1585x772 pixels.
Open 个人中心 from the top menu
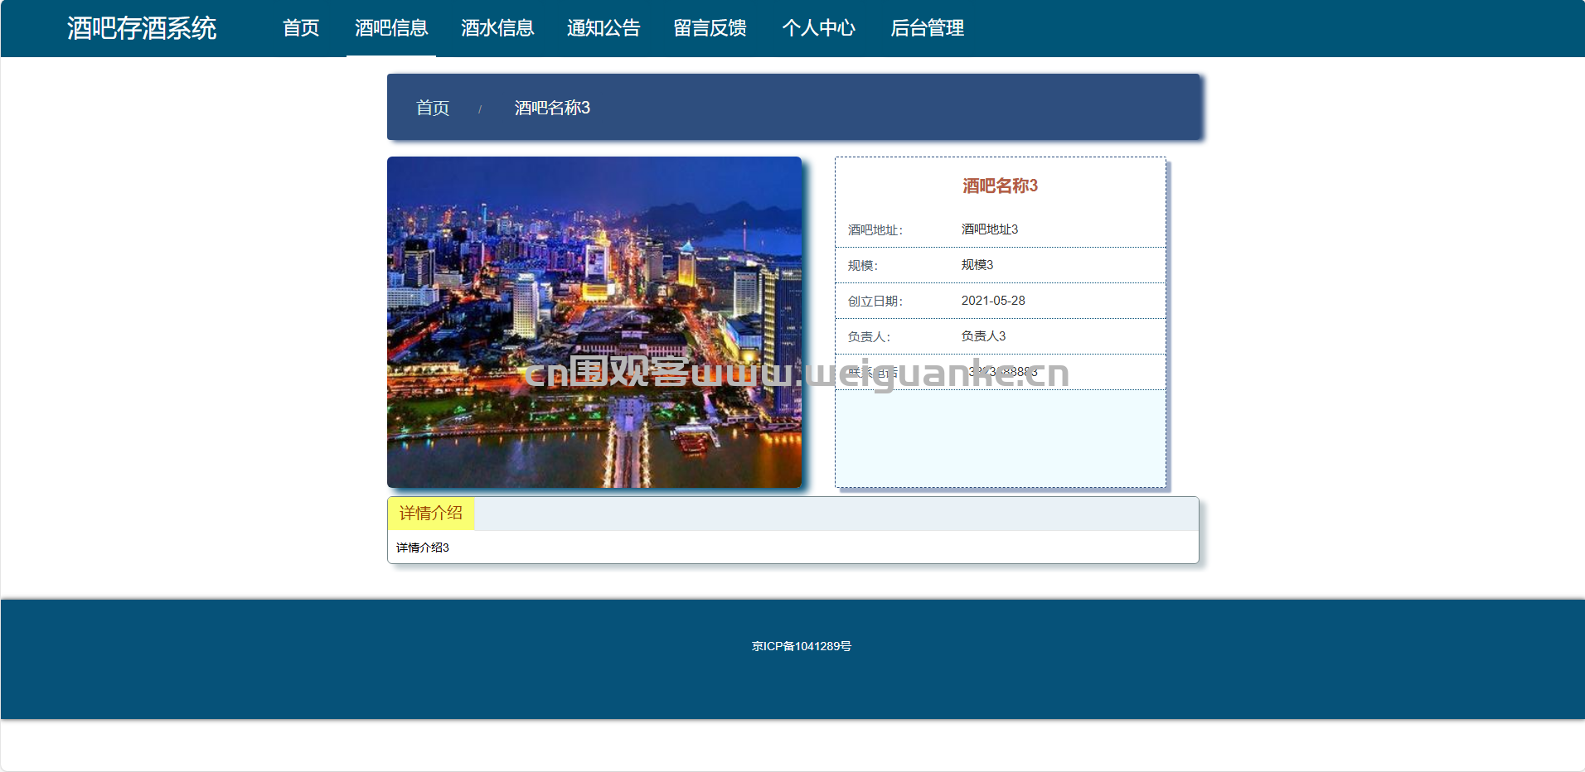pyautogui.click(x=818, y=28)
